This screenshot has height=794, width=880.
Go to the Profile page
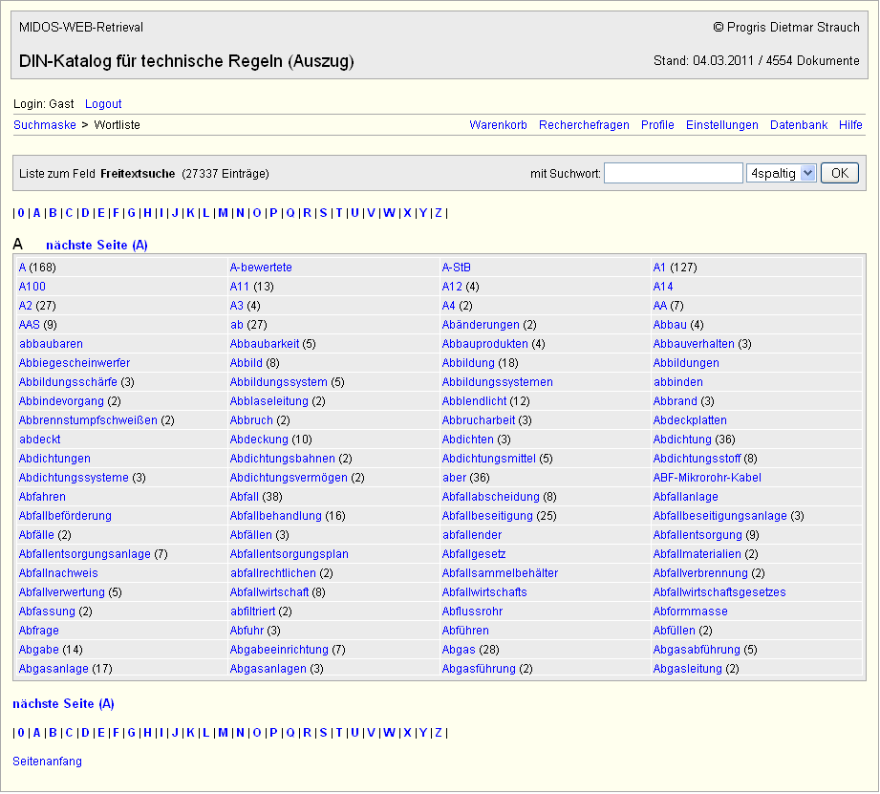[x=657, y=125]
